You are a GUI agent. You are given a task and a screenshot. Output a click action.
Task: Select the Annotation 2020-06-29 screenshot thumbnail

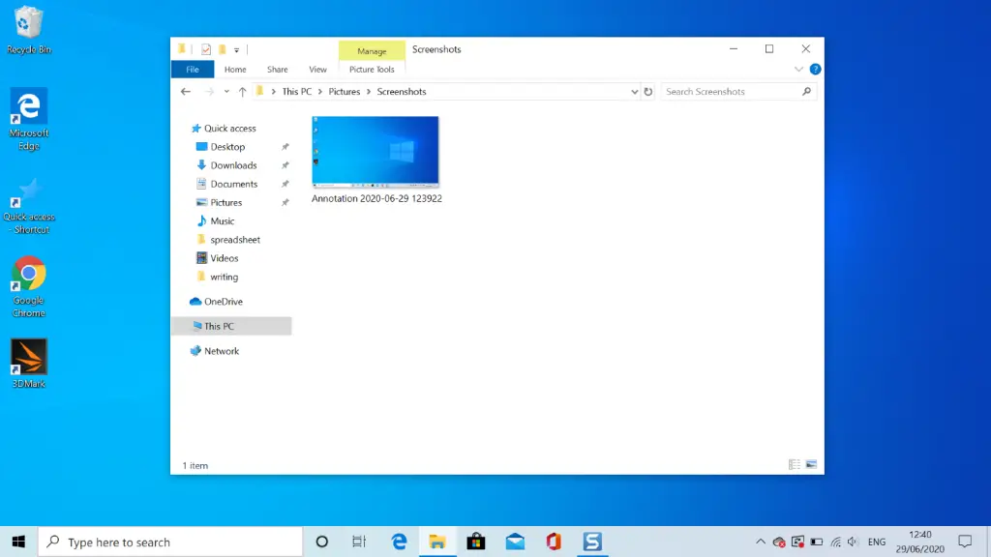coord(375,152)
